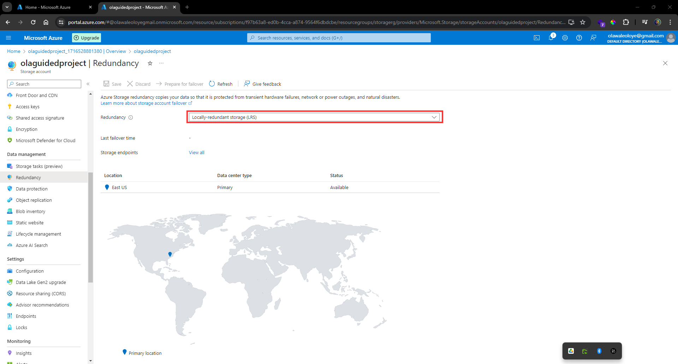Click the olaguidedproject breadcrumb link
Image resolution: width=678 pixels, height=364 pixels.
(x=152, y=51)
